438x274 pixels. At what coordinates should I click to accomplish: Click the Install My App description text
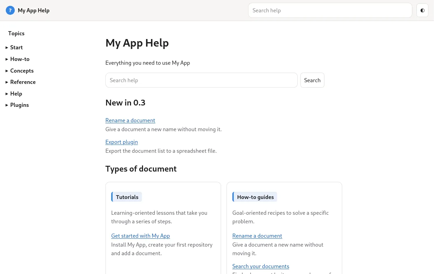[x=162, y=249]
